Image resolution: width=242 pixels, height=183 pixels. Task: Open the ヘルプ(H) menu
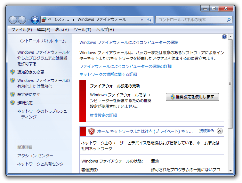click(x=105, y=30)
